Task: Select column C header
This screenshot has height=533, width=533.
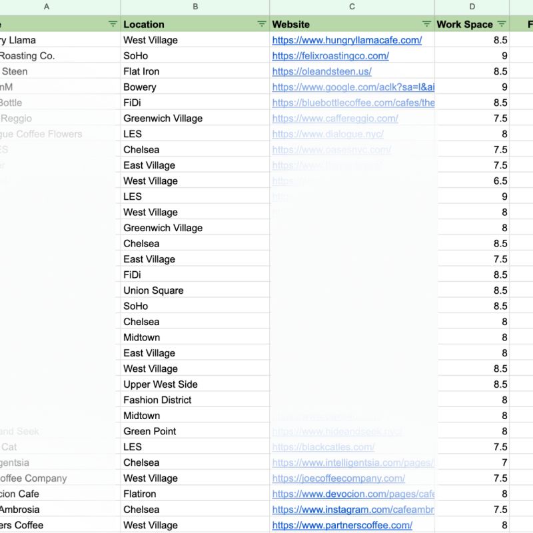Action: tap(352, 7)
